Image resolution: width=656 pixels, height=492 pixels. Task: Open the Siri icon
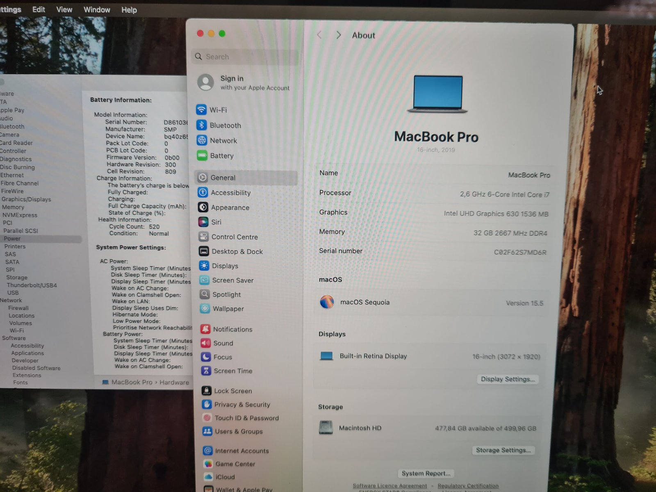(x=203, y=222)
